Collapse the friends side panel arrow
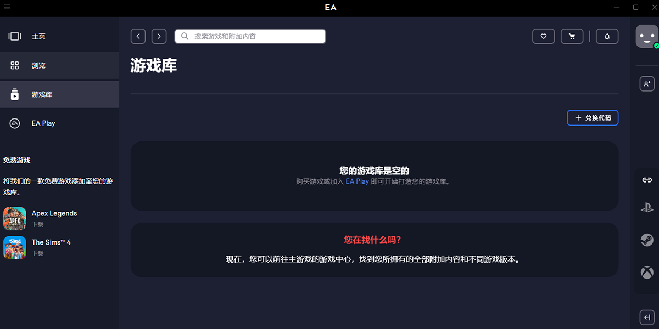Screen dimensions: 659x329 pyautogui.click(x=647, y=317)
